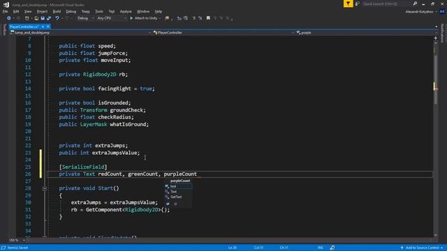The image size is (447, 251).
Task: Toggle the bookmark toolbar icon
Action: 208,18
